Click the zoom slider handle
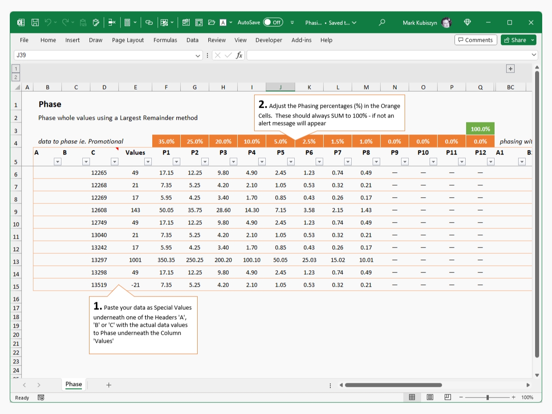Viewport: 552px width, 414px height. click(488, 397)
